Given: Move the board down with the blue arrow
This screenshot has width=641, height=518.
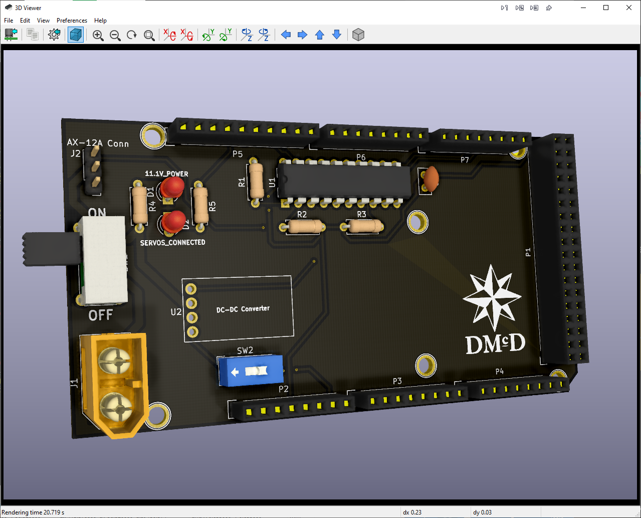Looking at the screenshot, I should pos(337,35).
